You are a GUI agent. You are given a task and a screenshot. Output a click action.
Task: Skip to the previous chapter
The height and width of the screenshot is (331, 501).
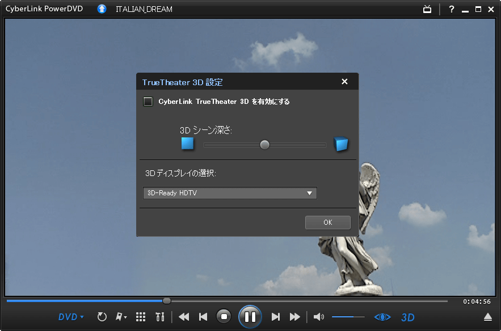pos(203,317)
